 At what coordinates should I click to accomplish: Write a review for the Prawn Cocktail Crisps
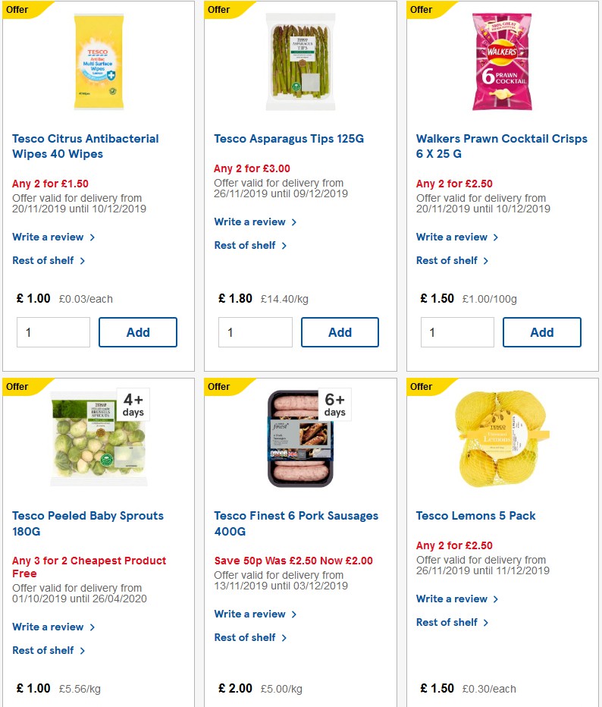tap(453, 237)
